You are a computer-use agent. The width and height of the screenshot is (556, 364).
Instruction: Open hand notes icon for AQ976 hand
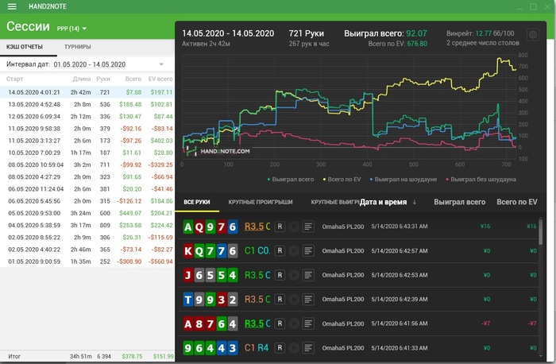(x=308, y=227)
